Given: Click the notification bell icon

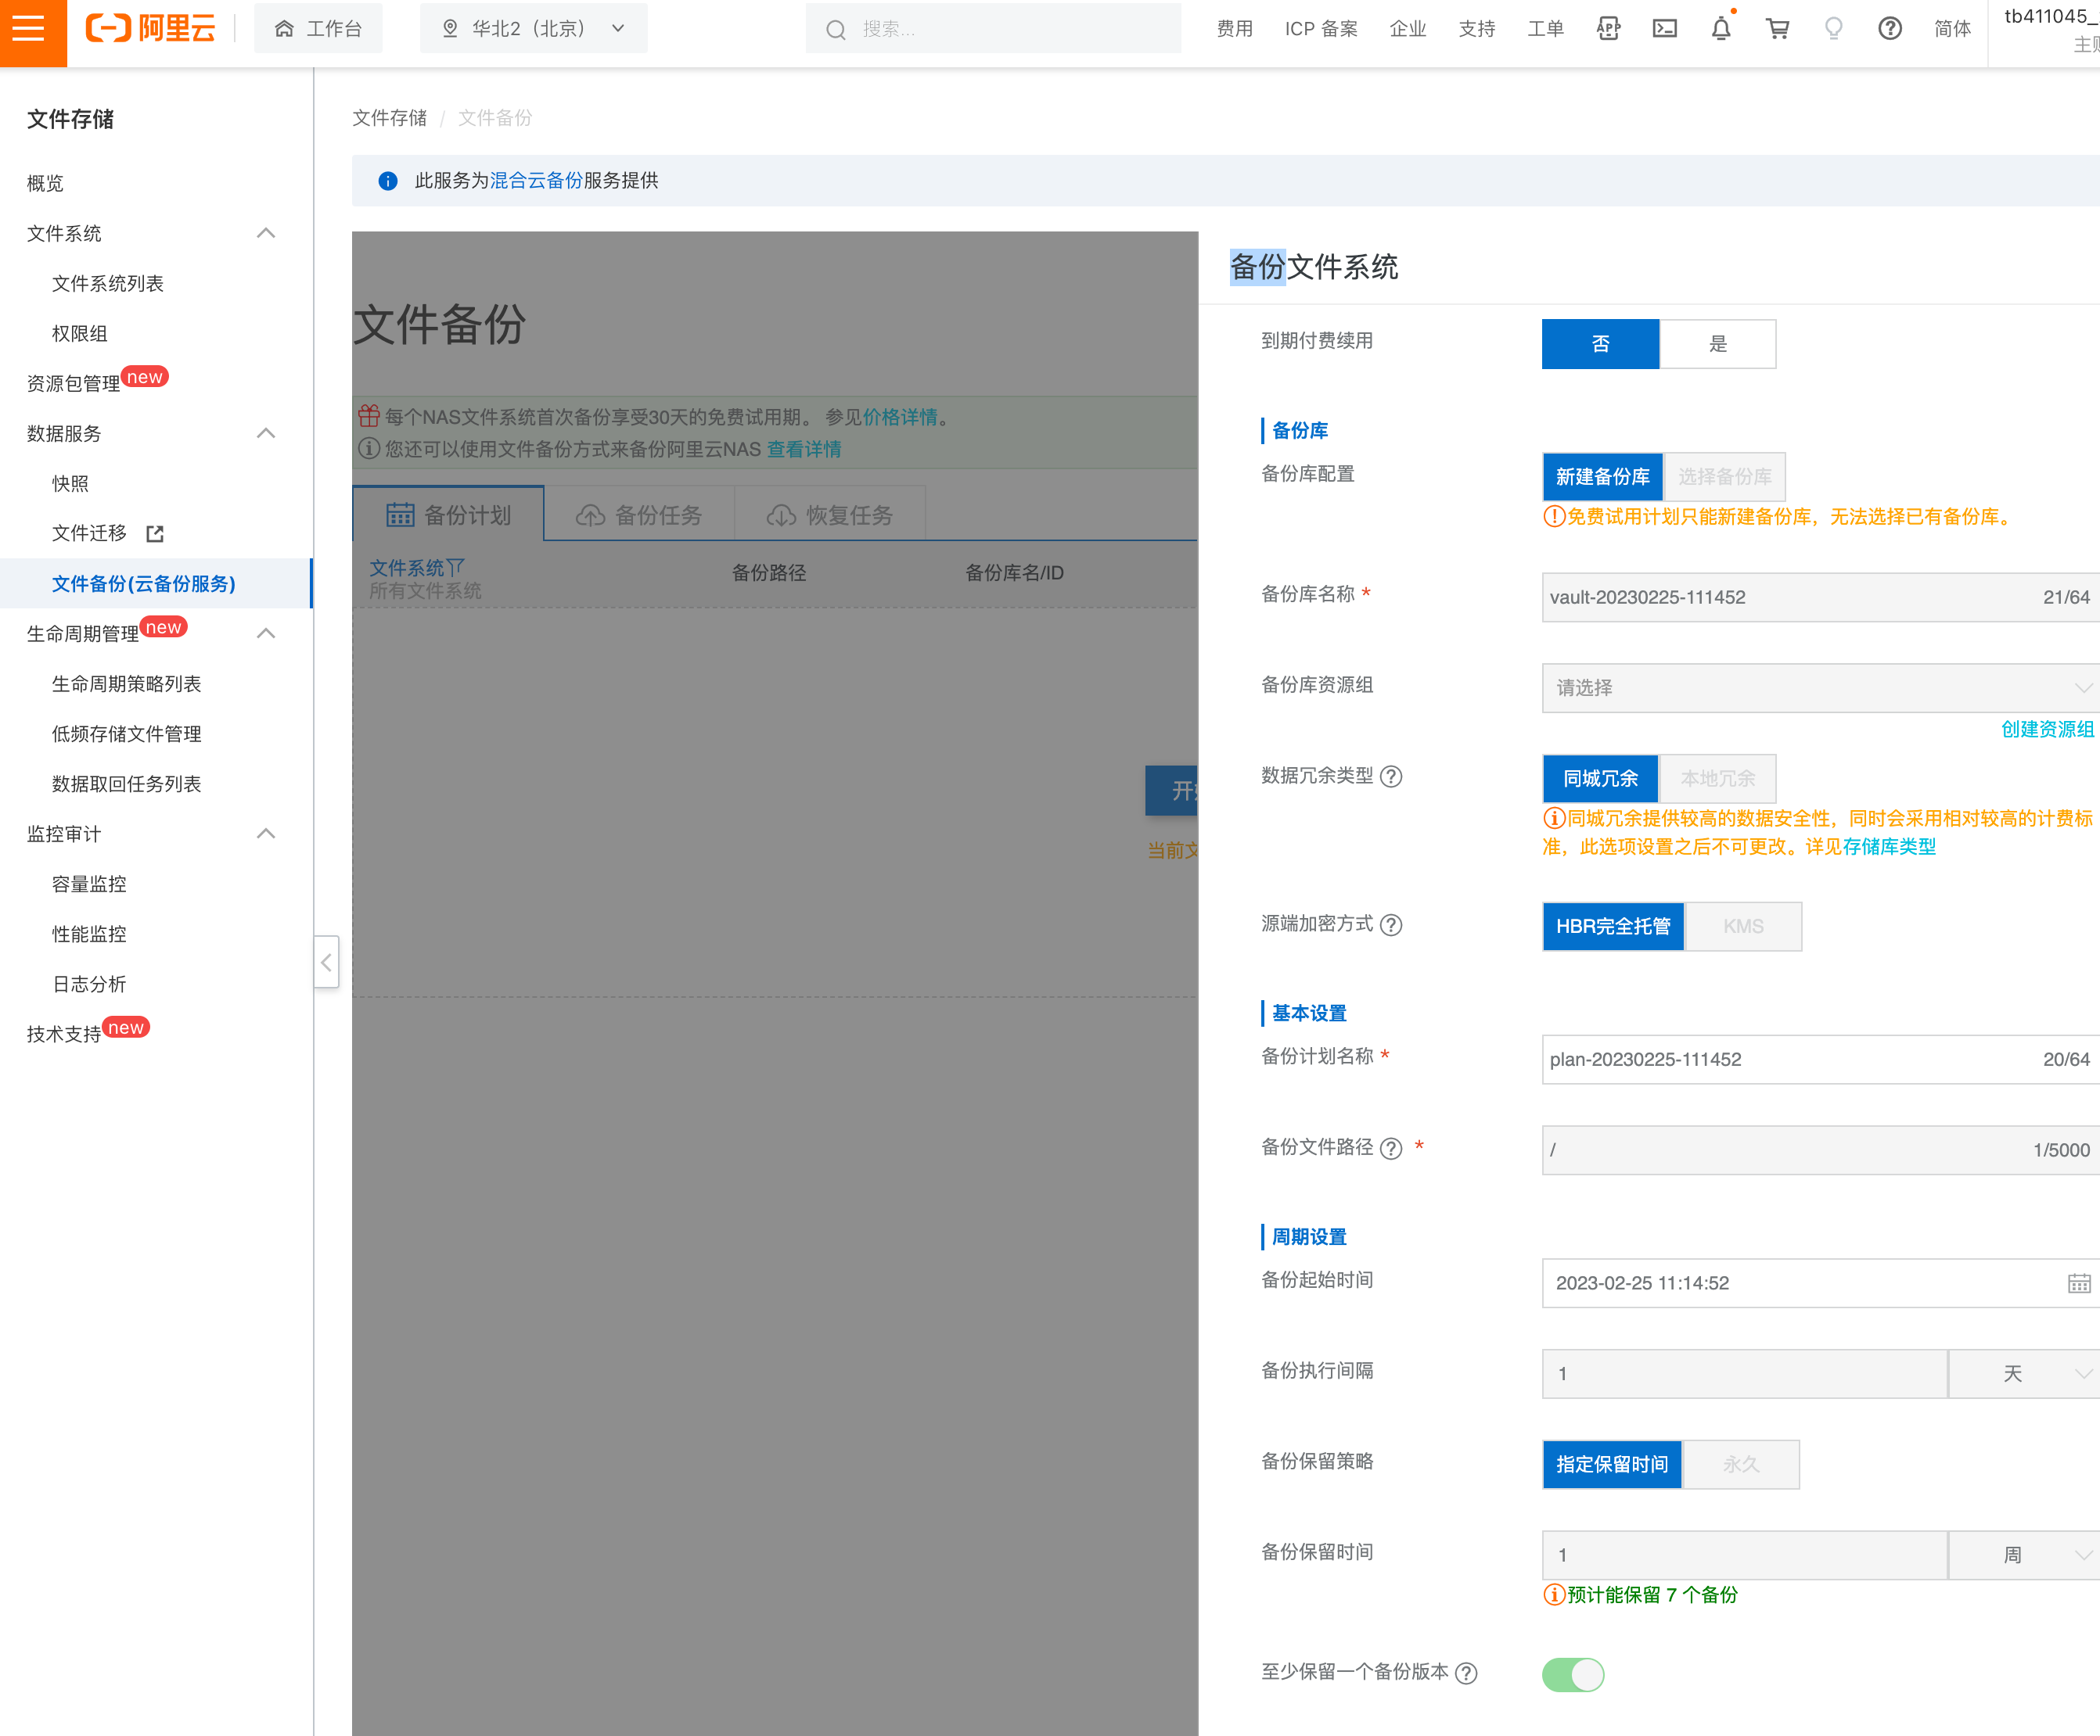Looking at the screenshot, I should (x=1720, y=29).
